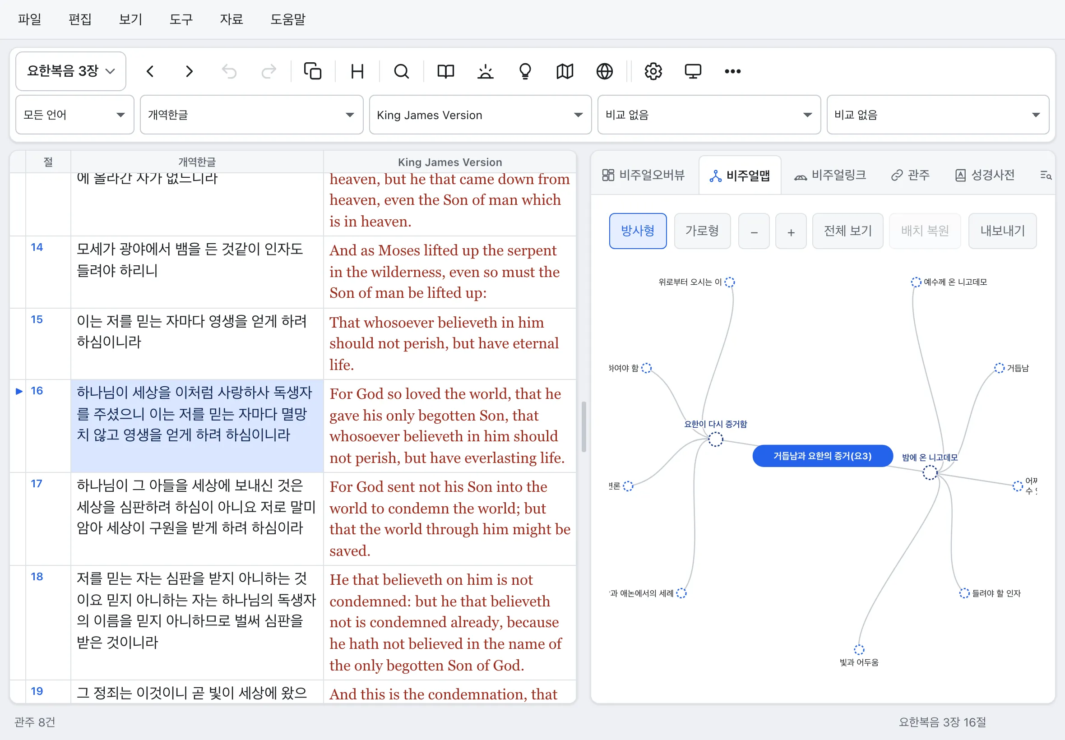
Task: Open the 요한복음 3장 chapter dropdown
Action: click(71, 71)
